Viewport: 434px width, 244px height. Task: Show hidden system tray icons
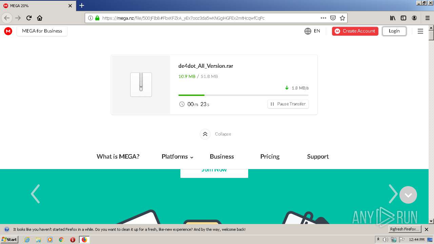pyautogui.click(x=378, y=240)
